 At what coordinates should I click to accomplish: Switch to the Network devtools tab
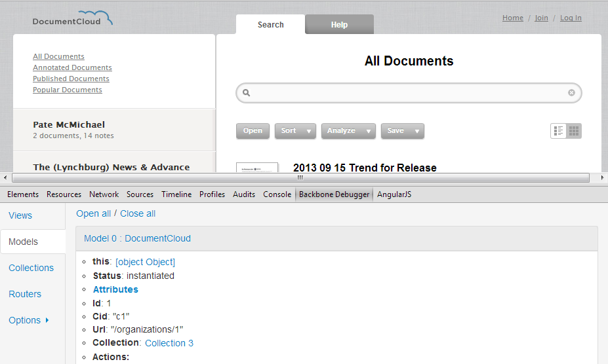pyautogui.click(x=104, y=194)
